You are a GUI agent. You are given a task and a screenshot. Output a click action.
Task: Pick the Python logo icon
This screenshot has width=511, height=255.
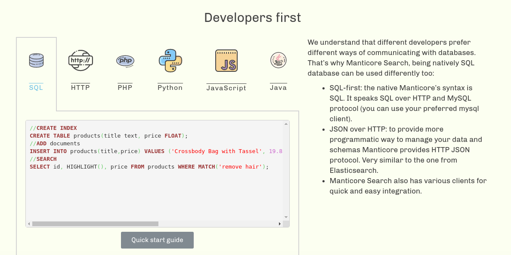coord(170,61)
